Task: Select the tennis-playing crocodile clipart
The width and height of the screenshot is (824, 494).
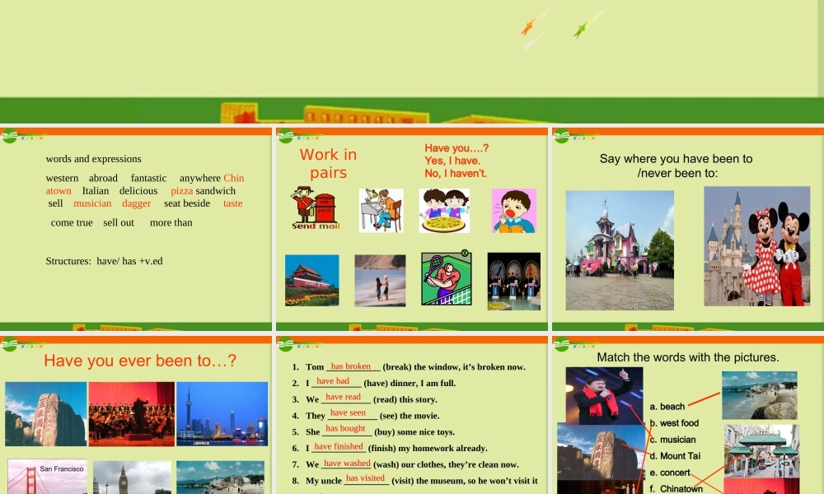Action: (x=446, y=277)
